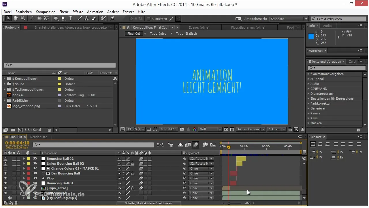Enable frame blending for timeline layers
The width and height of the screenshot is (369, 208).
(x=188, y=145)
